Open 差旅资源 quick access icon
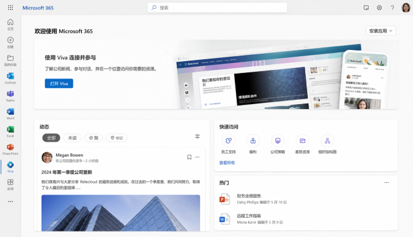This screenshot has width=413, height=237. coord(302,141)
